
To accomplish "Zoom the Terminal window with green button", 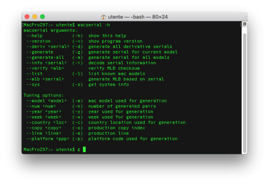I will click(43, 17).
